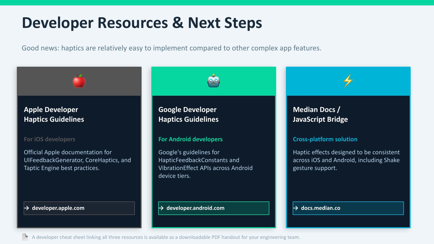Open the docs.median.co link
Screen dimensions: 434x244
click(348, 208)
